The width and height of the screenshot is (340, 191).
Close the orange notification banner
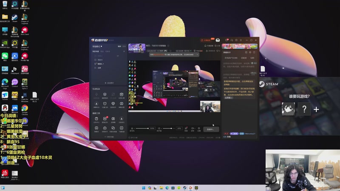[x=197, y=55]
